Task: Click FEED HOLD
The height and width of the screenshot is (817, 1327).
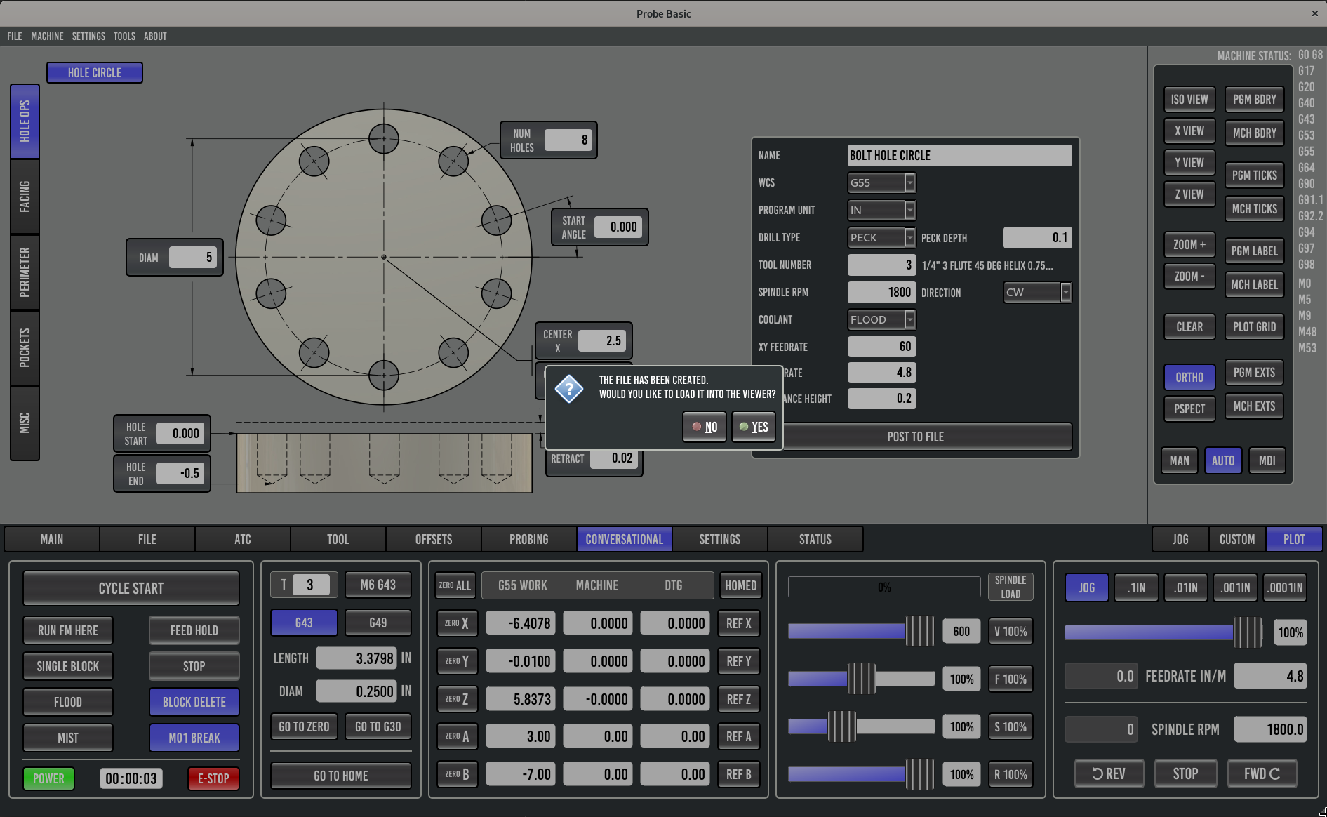Action: (194, 630)
